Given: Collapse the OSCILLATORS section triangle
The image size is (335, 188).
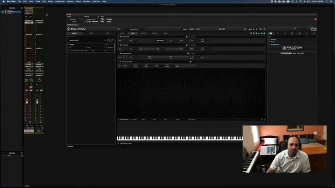Looking at the screenshot, I should [118, 62].
